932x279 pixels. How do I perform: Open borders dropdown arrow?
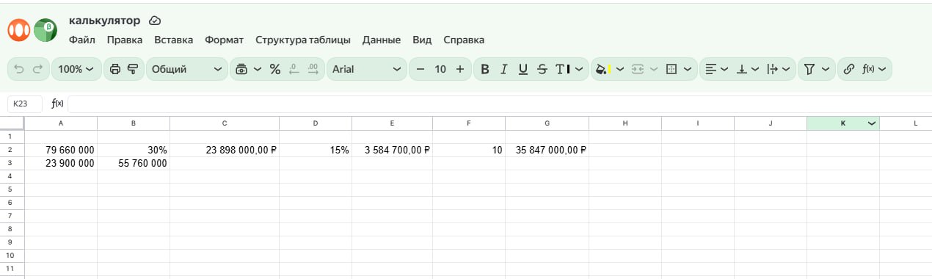pyautogui.click(x=688, y=69)
